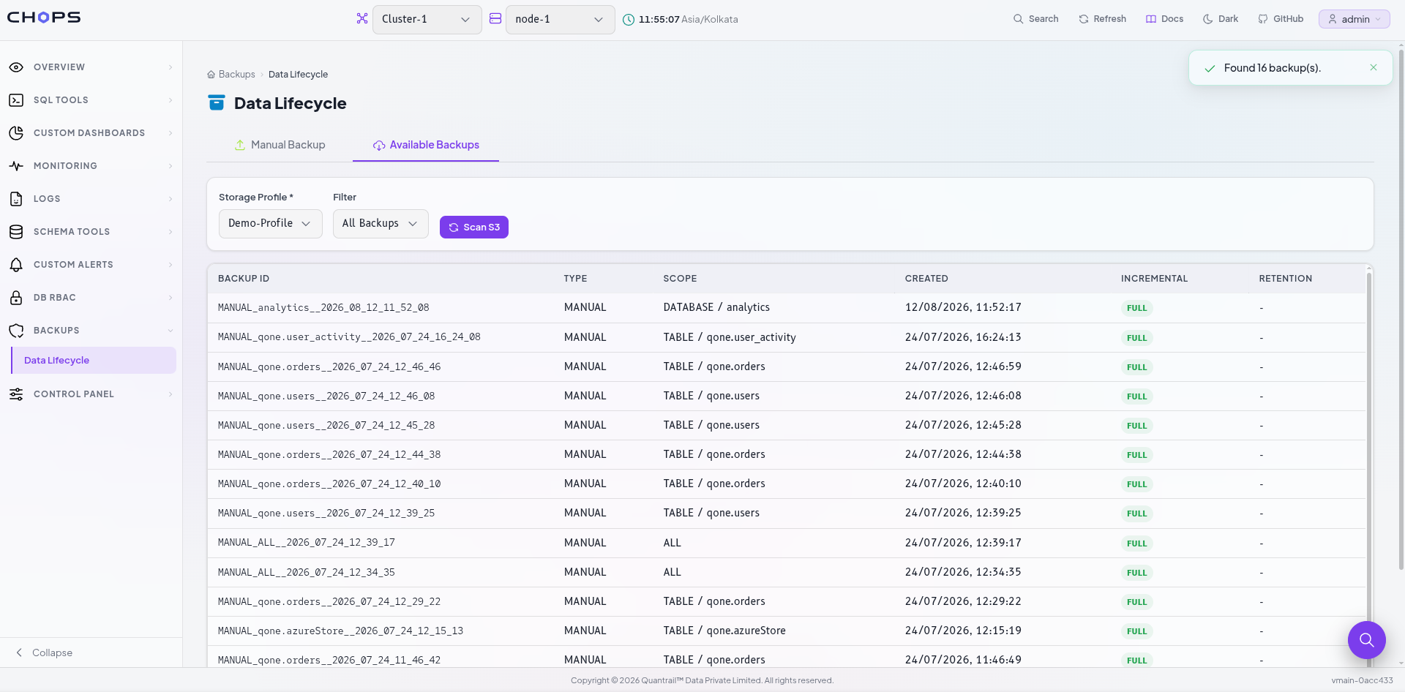Click the SQL Tools terminal icon
This screenshot has width=1405, height=692.
pos(16,100)
